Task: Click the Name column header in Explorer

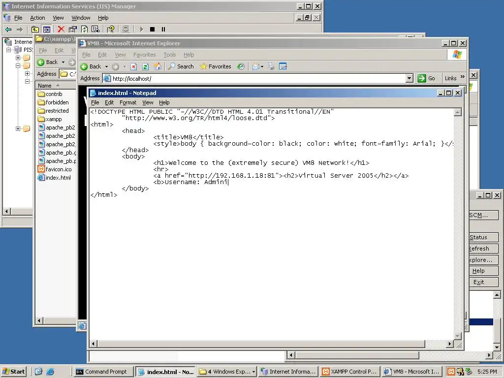Action: pos(56,86)
